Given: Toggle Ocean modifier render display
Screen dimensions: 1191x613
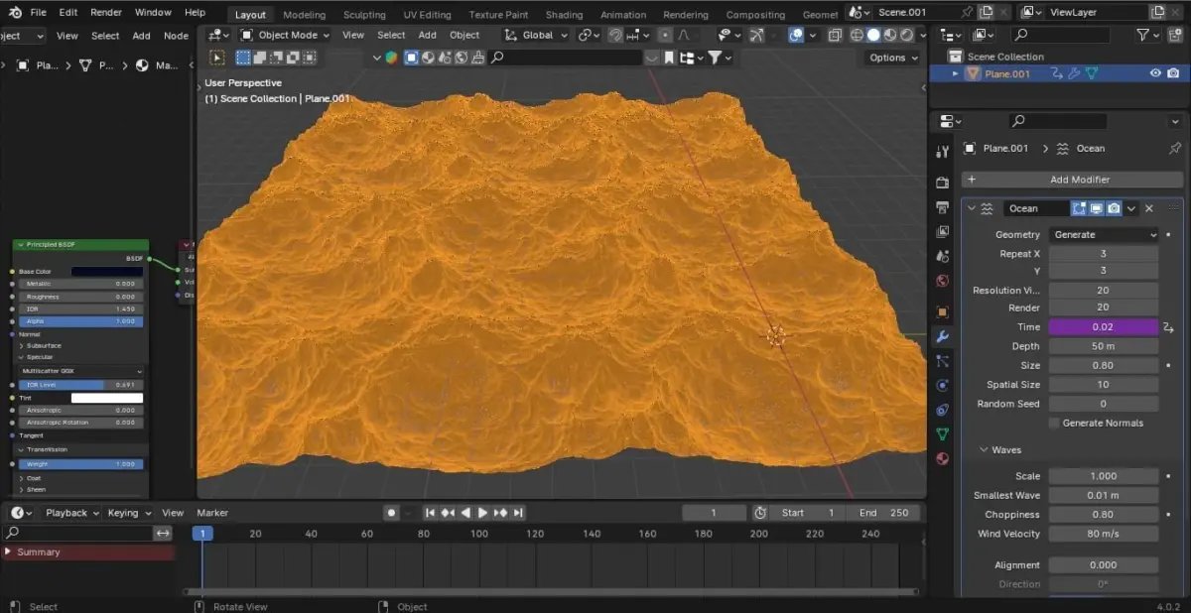Looking at the screenshot, I should 1114,208.
